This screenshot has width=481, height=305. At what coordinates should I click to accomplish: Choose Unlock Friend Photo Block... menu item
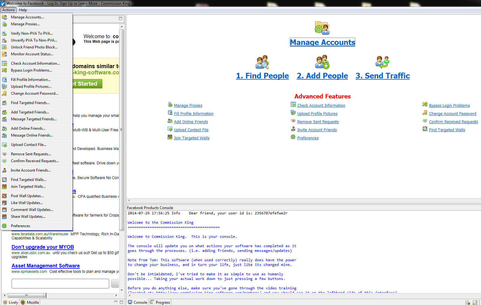[36, 47]
